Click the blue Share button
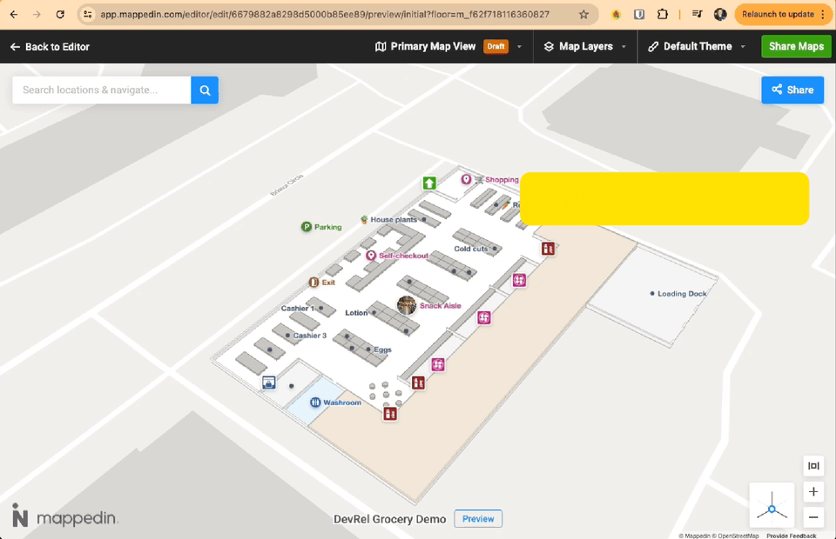Screen dimensions: 836x539 792,90
